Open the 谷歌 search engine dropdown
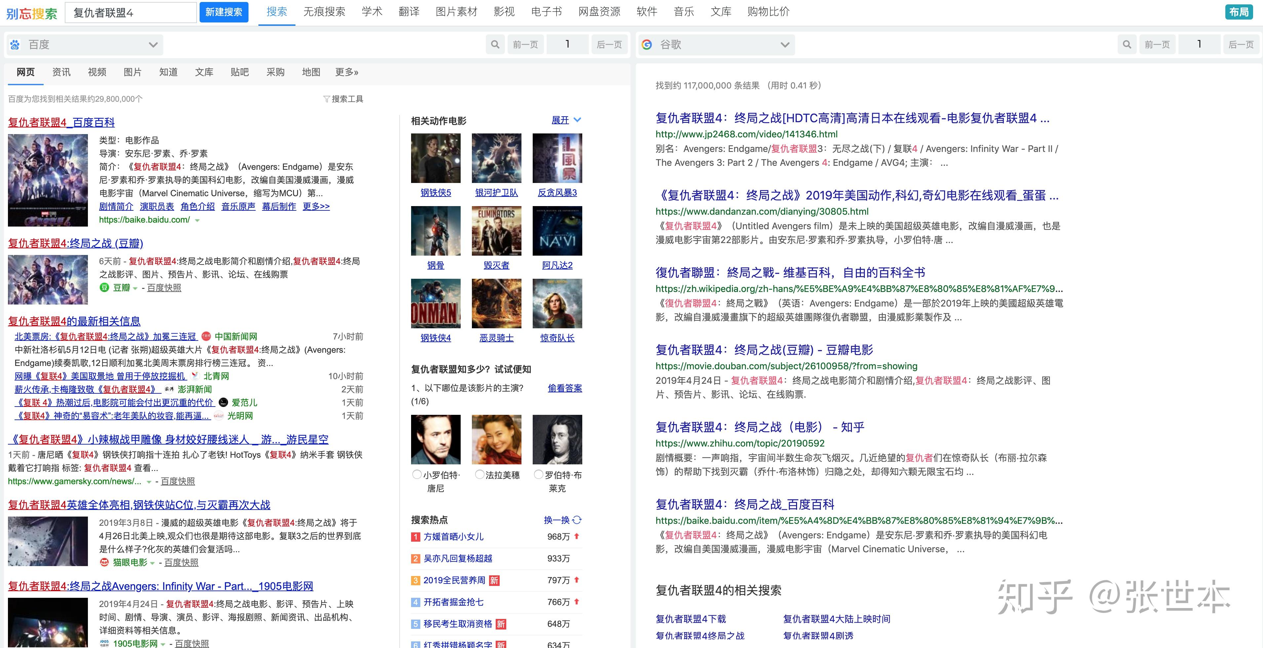Image resolution: width=1263 pixels, height=648 pixels. pos(716,45)
